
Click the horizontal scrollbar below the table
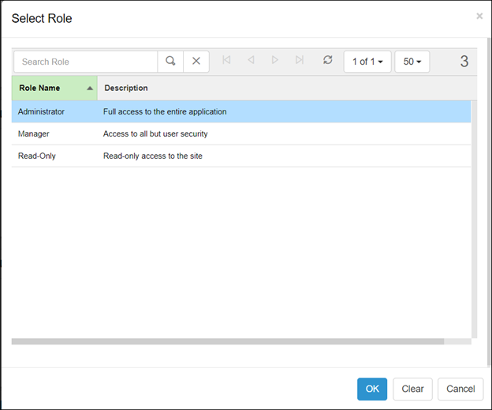coord(228,342)
